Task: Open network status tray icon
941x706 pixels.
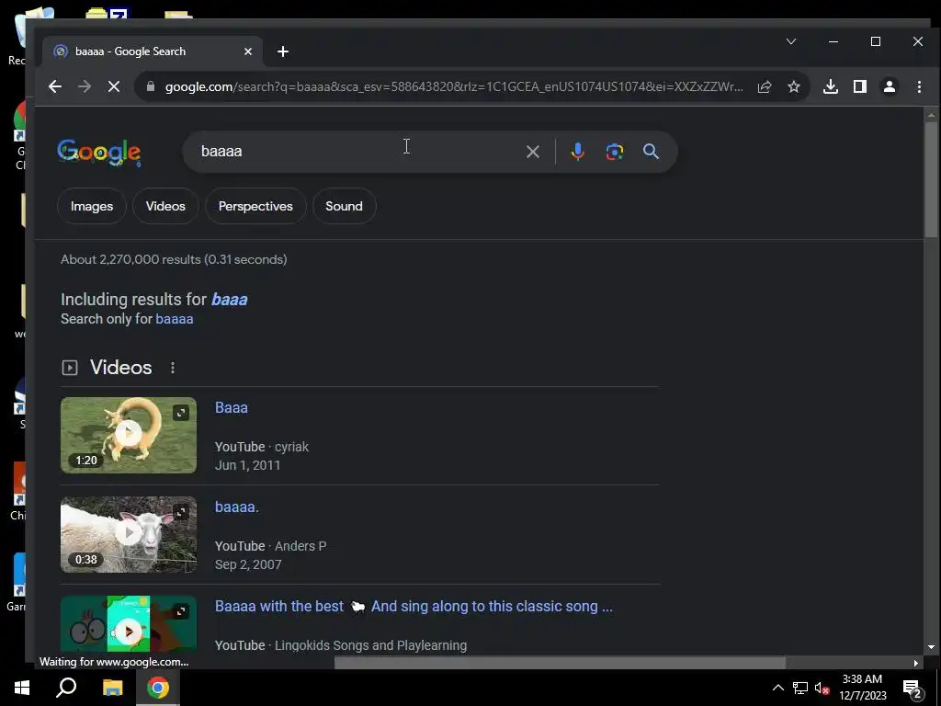Action: click(x=800, y=688)
